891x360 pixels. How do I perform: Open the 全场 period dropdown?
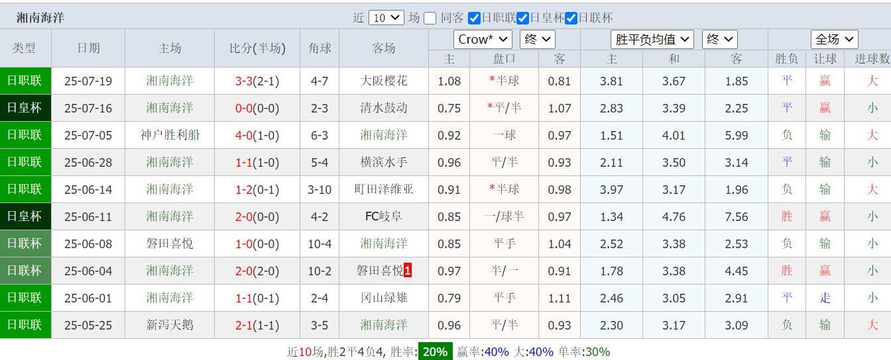[835, 39]
